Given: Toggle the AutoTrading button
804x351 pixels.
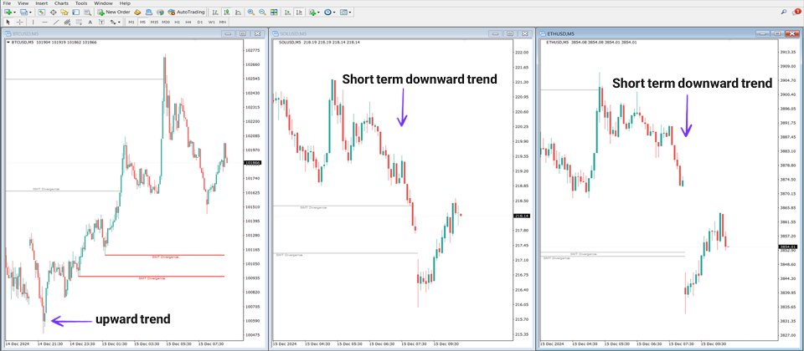Looking at the screenshot, I should pyautogui.click(x=186, y=12).
